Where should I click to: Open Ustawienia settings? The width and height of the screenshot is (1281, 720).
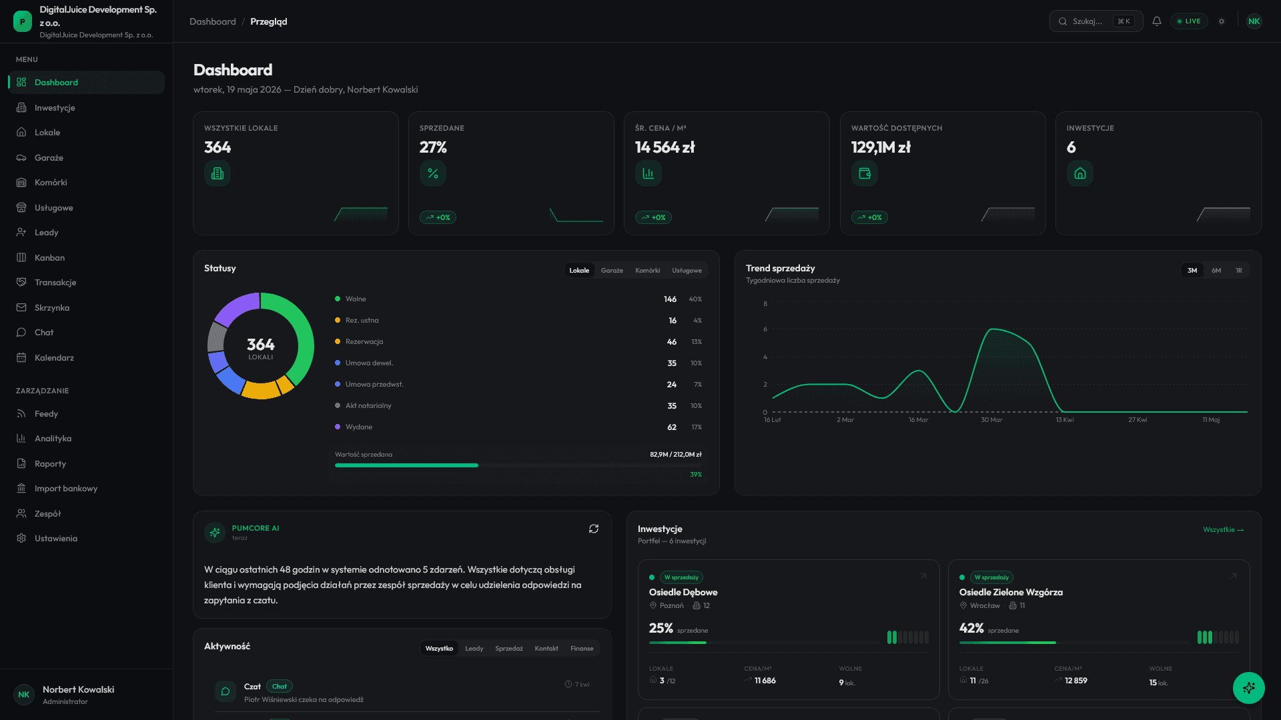[86, 539]
